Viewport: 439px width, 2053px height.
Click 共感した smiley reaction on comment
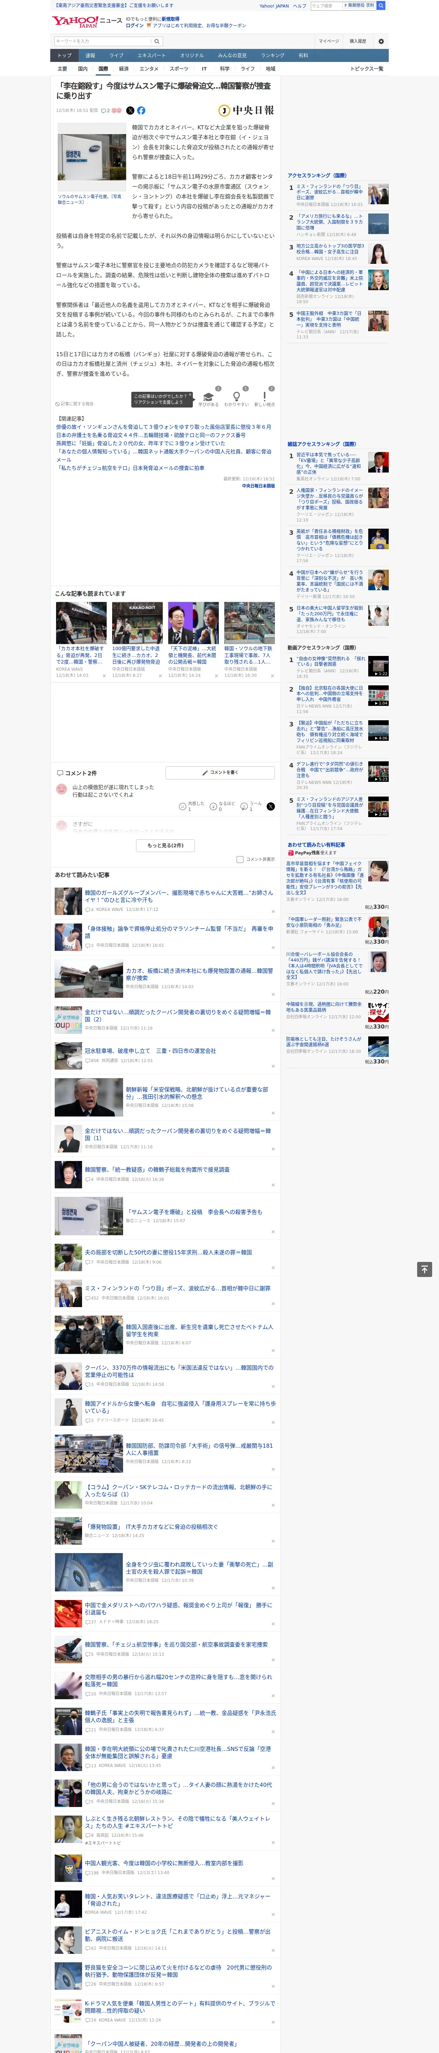pos(183,806)
